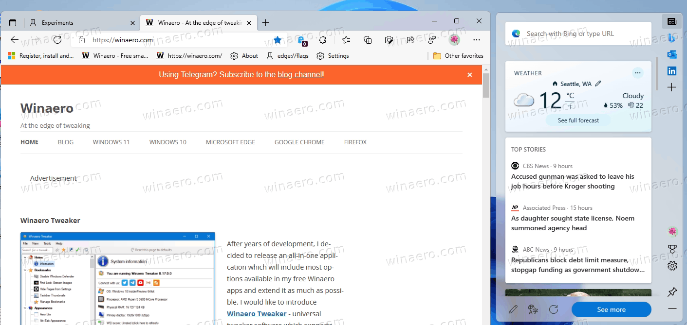Open the https://winaero.com/ bookmark
Screen dimensions: 687x325
[189, 56]
